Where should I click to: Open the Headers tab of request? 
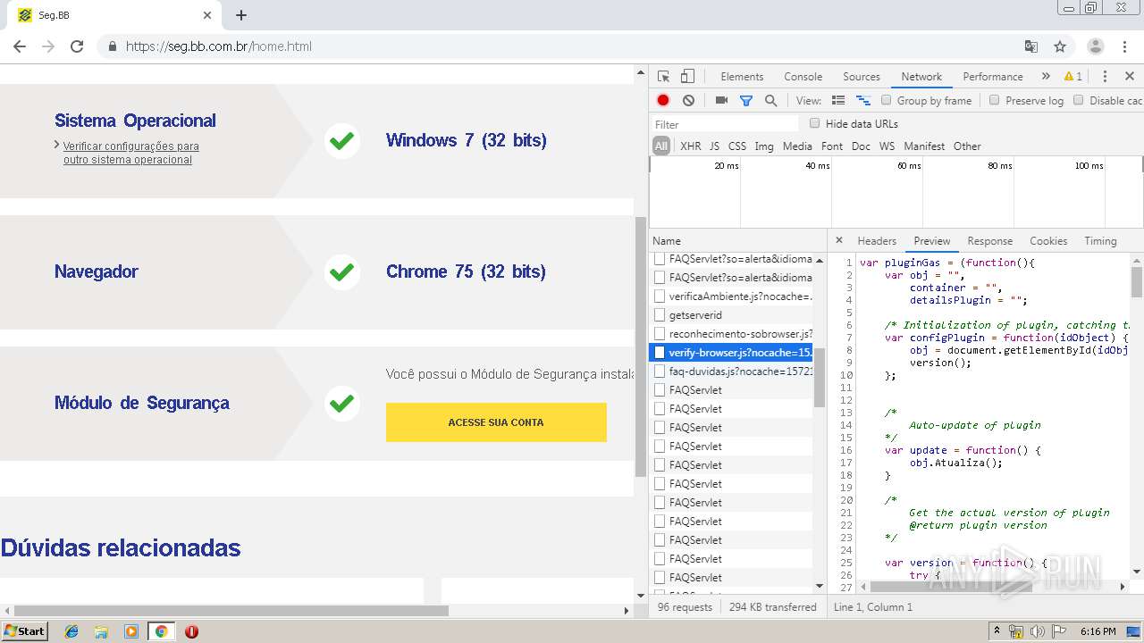pyautogui.click(x=877, y=241)
